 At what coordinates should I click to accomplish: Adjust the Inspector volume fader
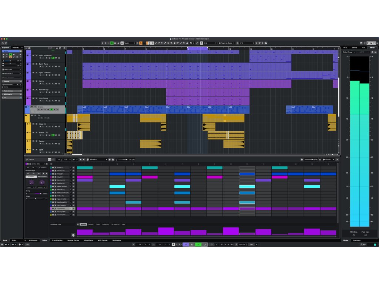10,61
